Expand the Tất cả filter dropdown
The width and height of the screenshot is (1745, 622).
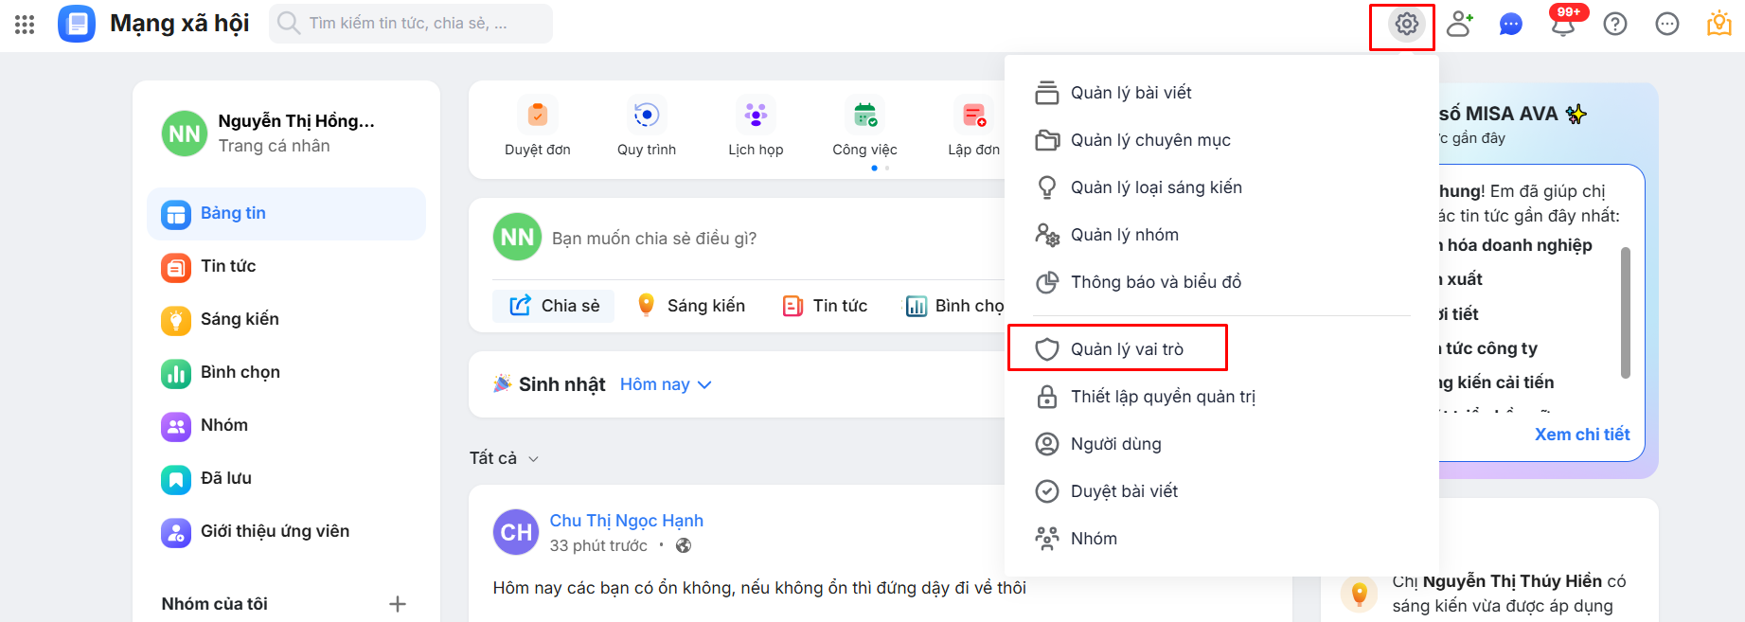504,458
